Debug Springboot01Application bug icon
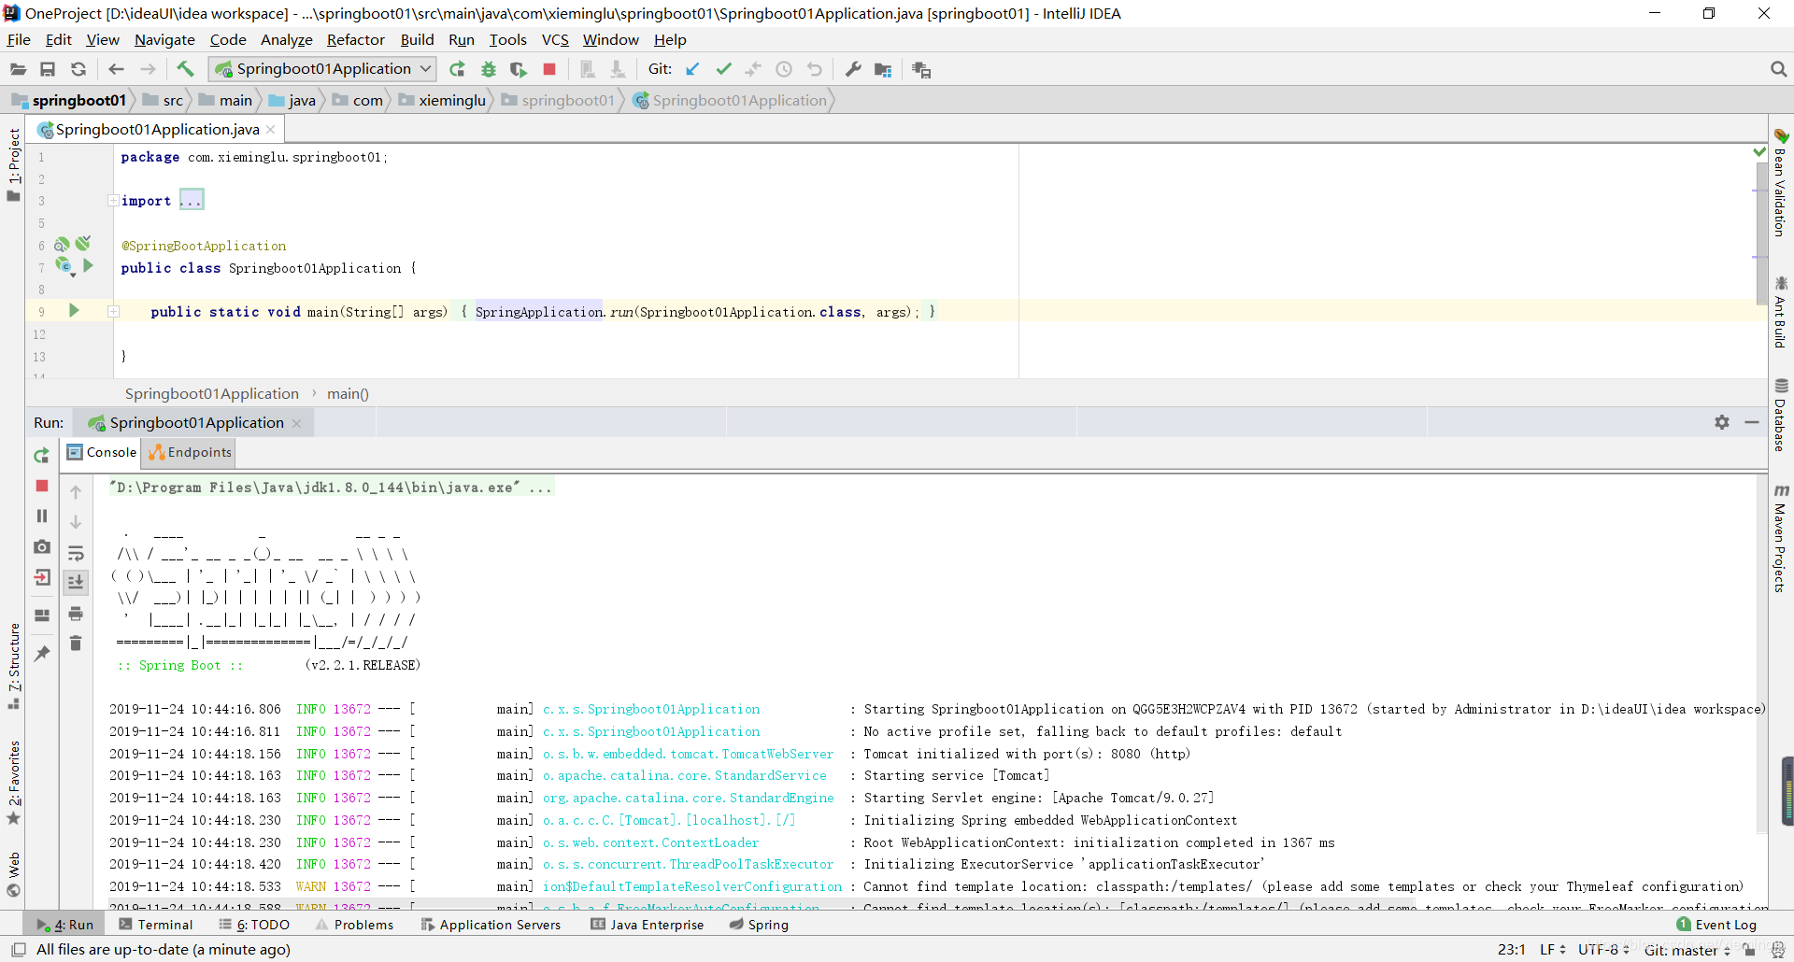The height and width of the screenshot is (962, 1794). 488,69
